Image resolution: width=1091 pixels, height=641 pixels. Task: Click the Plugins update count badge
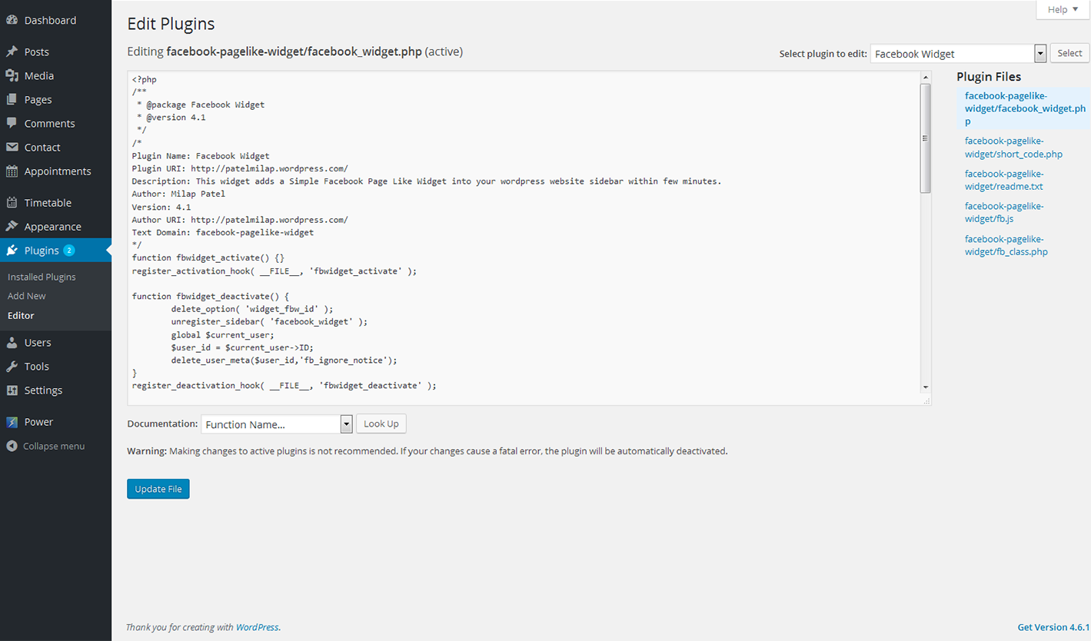coord(69,250)
